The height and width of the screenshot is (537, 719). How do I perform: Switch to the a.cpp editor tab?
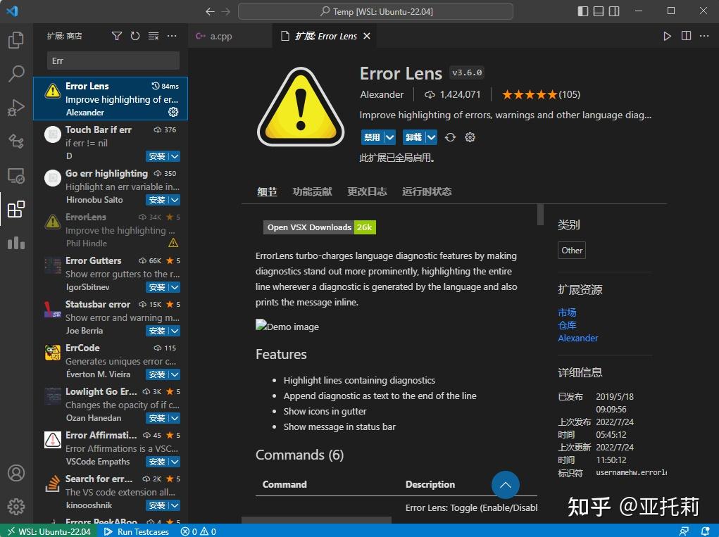(223, 35)
